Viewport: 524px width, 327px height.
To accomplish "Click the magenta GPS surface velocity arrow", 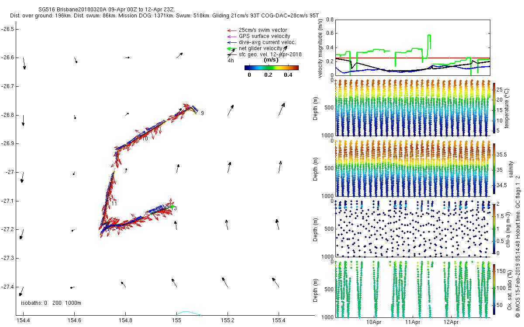I will [x=231, y=36].
